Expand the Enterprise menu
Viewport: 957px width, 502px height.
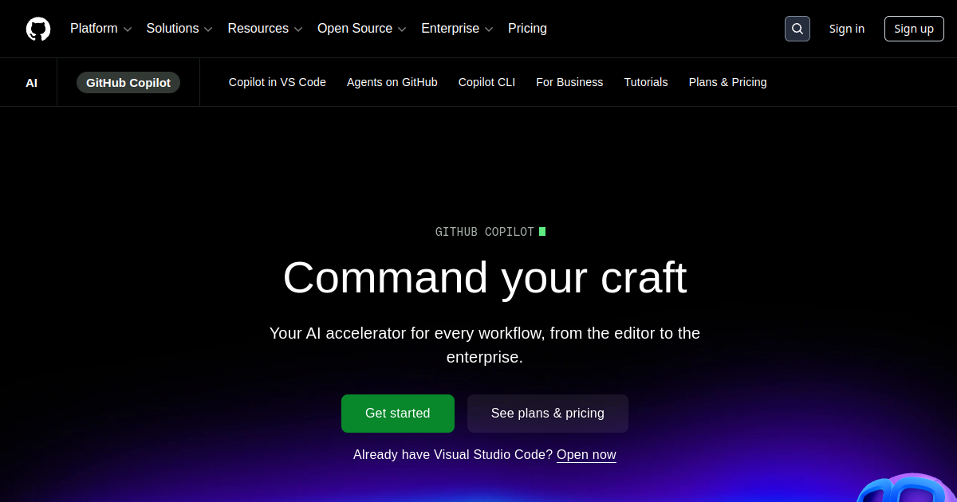[x=457, y=29]
